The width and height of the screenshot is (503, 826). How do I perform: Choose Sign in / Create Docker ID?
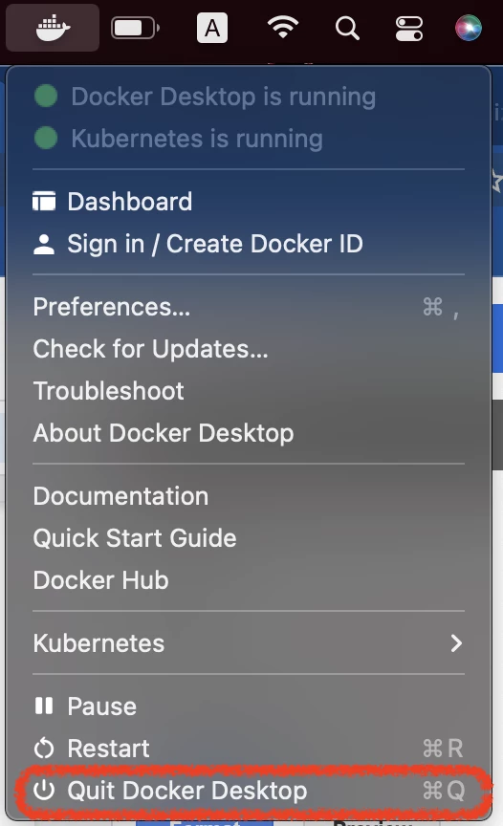(x=249, y=244)
